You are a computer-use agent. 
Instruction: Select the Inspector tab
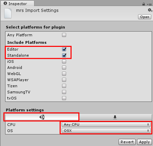point(17,3)
